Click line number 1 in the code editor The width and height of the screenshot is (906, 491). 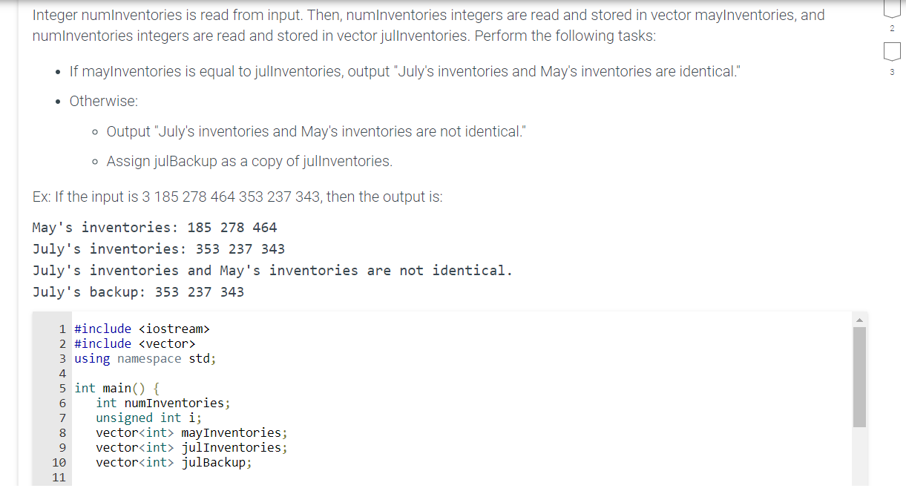(x=62, y=329)
